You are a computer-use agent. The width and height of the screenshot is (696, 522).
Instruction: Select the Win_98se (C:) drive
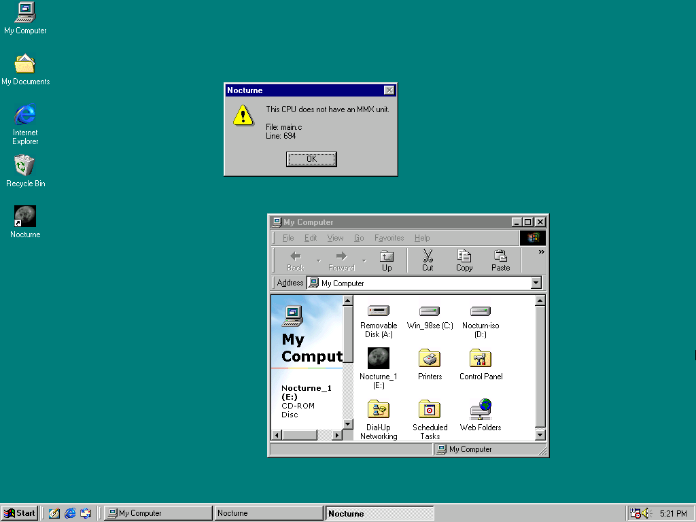tap(430, 311)
